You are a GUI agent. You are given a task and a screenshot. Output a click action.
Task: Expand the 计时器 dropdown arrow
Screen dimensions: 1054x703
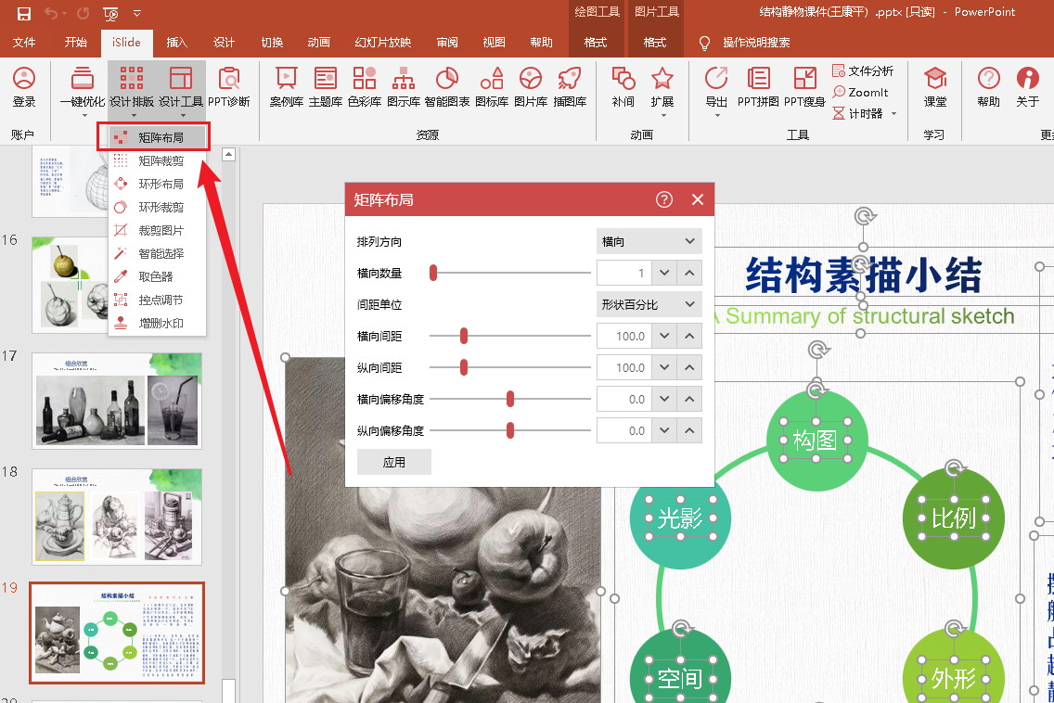894,113
